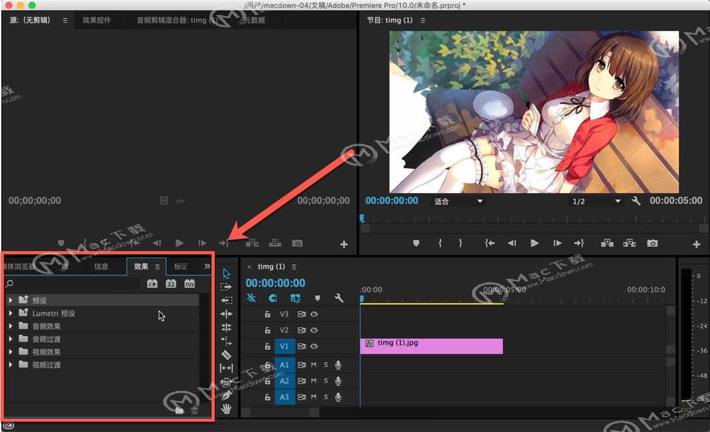Switch to the 音频剪辑混合器 tab

coord(177,21)
